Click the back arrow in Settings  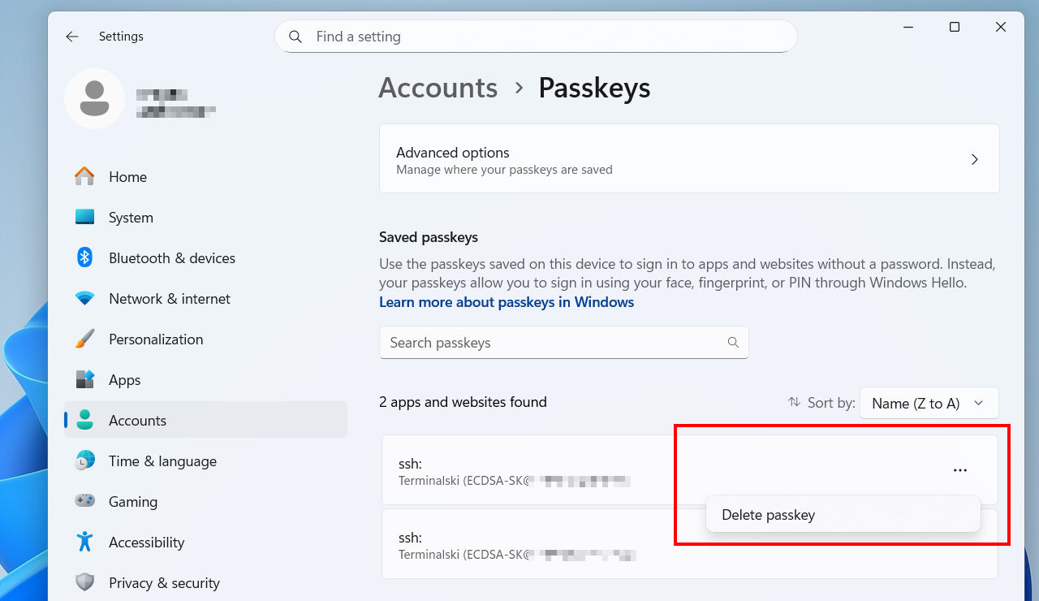click(72, 37)
